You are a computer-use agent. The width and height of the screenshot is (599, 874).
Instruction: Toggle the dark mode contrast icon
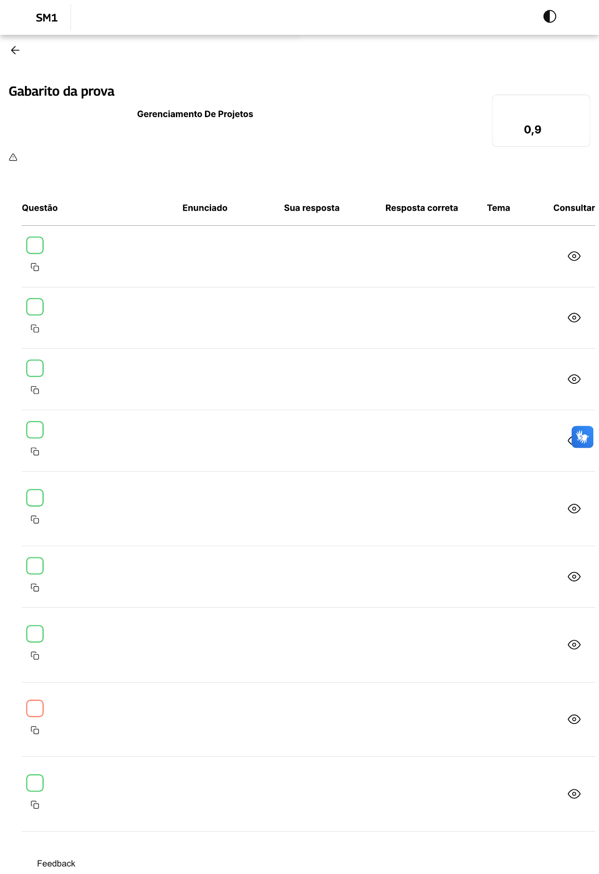[549, 17]
